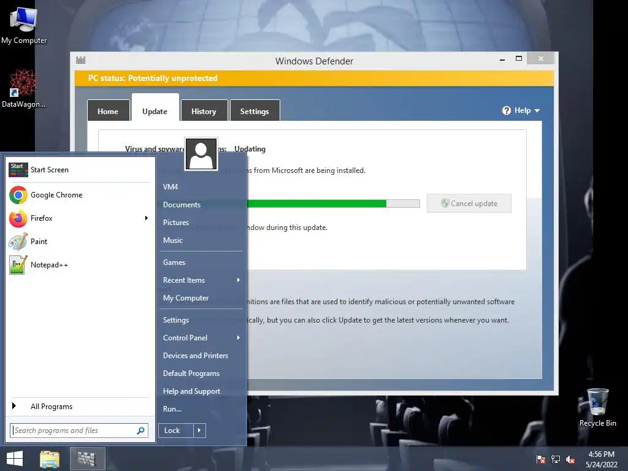Click the network tray icon
The image size is (628, 471).
coord(556,459)
